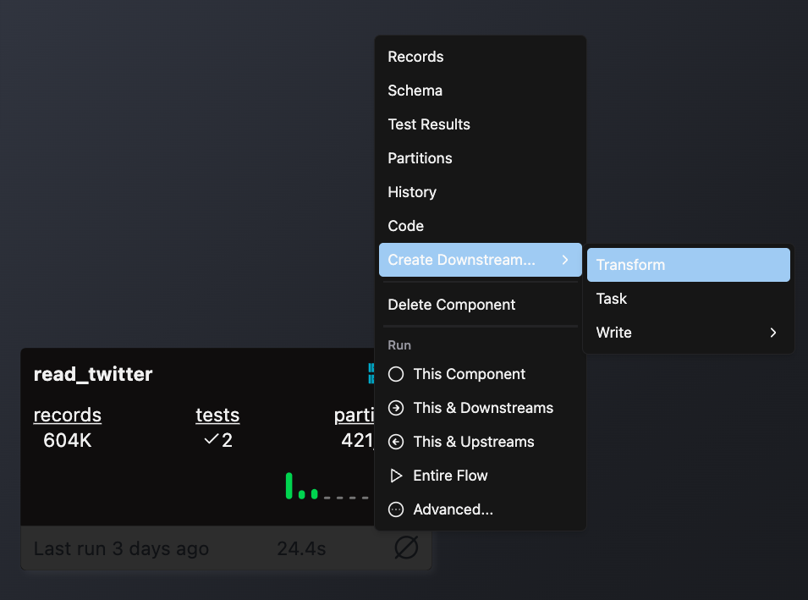The image size is (808, 600).
Task: Run the Entire Flow
Action: coord(480,476)
